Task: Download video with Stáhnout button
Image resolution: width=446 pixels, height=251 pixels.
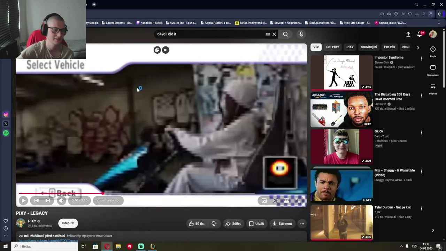Action: pyautogui.click(x=282, y=224)
